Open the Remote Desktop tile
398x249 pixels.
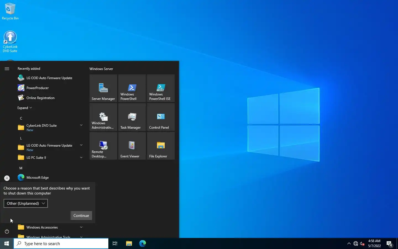[103, 146]
